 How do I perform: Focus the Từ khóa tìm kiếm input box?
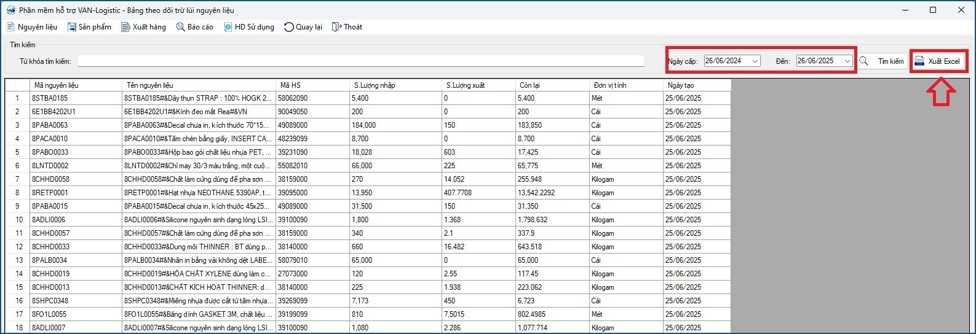pyautogui.click(x=361, y=61)
